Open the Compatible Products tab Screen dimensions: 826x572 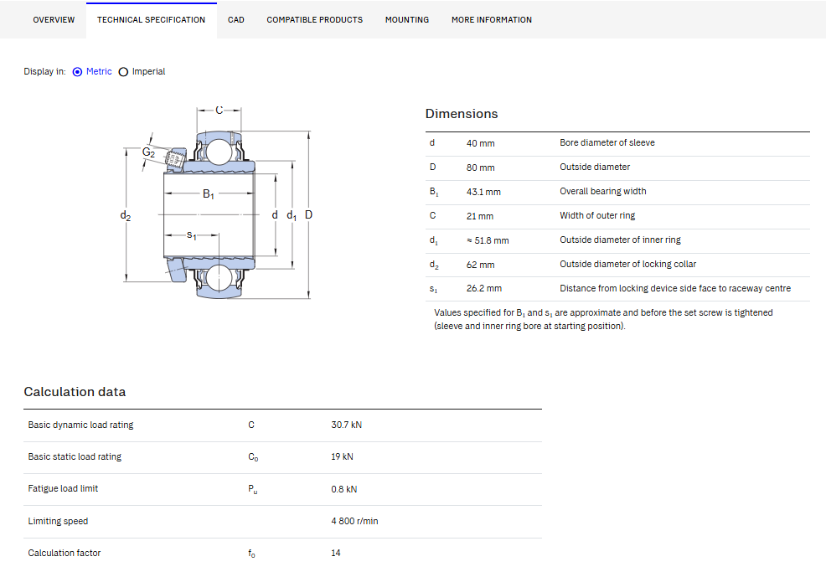314,20
